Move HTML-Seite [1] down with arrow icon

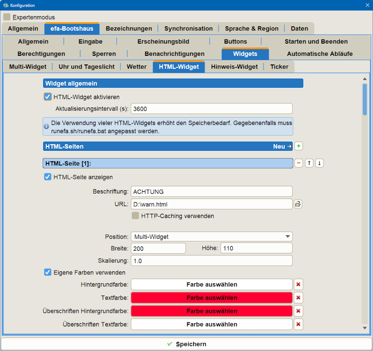(x=319, y=163)
